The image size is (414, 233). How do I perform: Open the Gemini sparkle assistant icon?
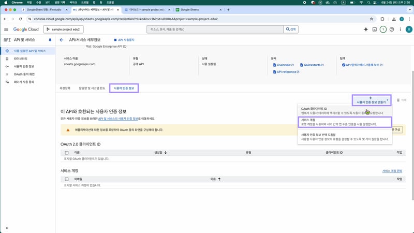point(366,30)
